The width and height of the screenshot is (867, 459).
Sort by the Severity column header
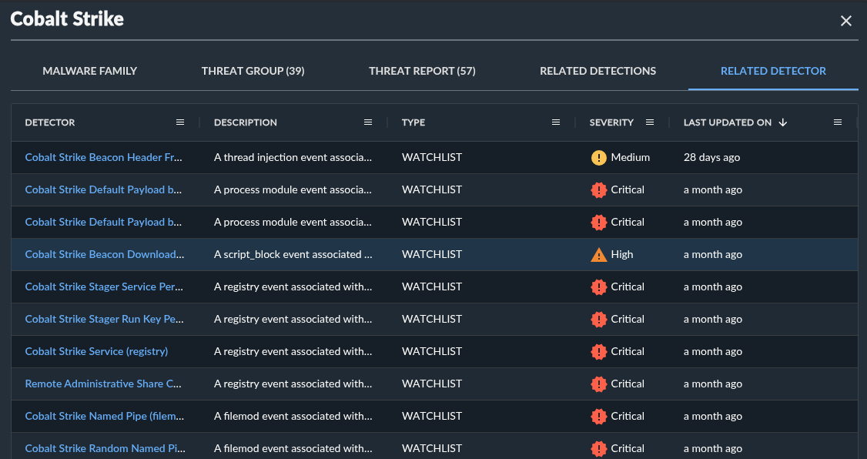click(611, 122)
